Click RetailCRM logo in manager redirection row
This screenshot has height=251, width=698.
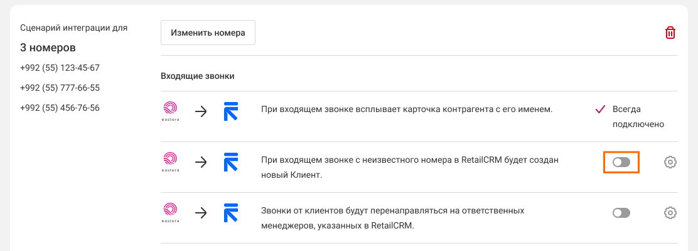click(232, 213)
